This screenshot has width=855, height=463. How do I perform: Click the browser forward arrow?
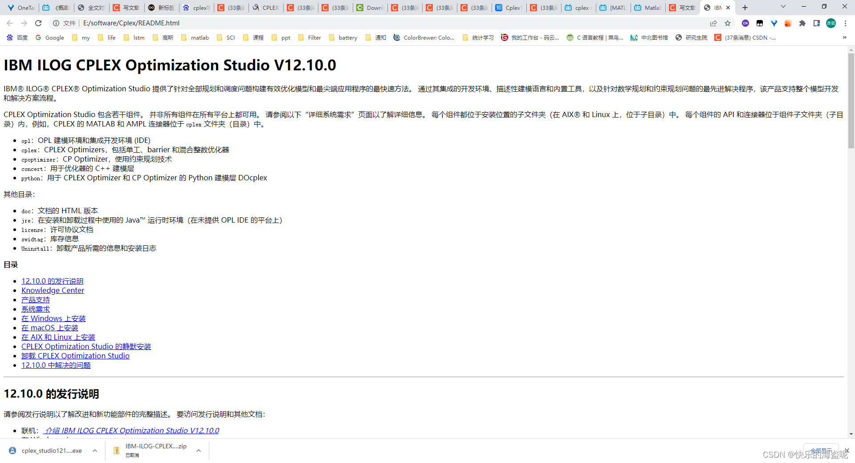[24, 23]
